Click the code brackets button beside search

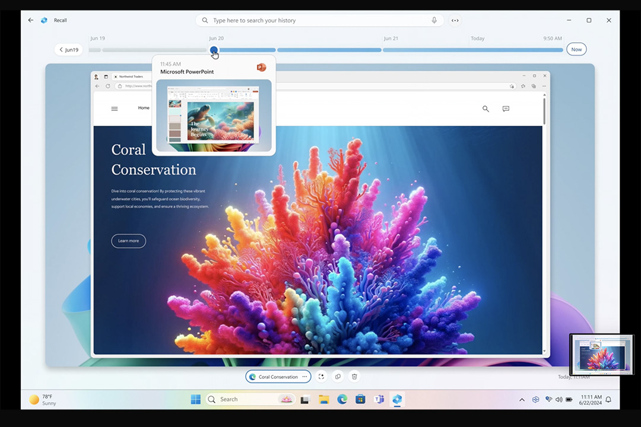[455, 20]
